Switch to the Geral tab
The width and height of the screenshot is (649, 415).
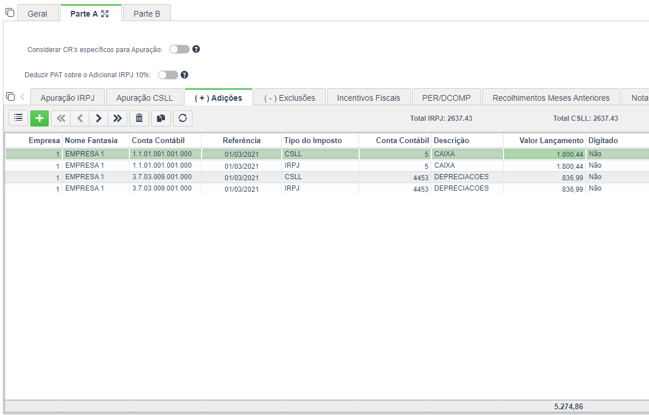(x=37, y=14)
